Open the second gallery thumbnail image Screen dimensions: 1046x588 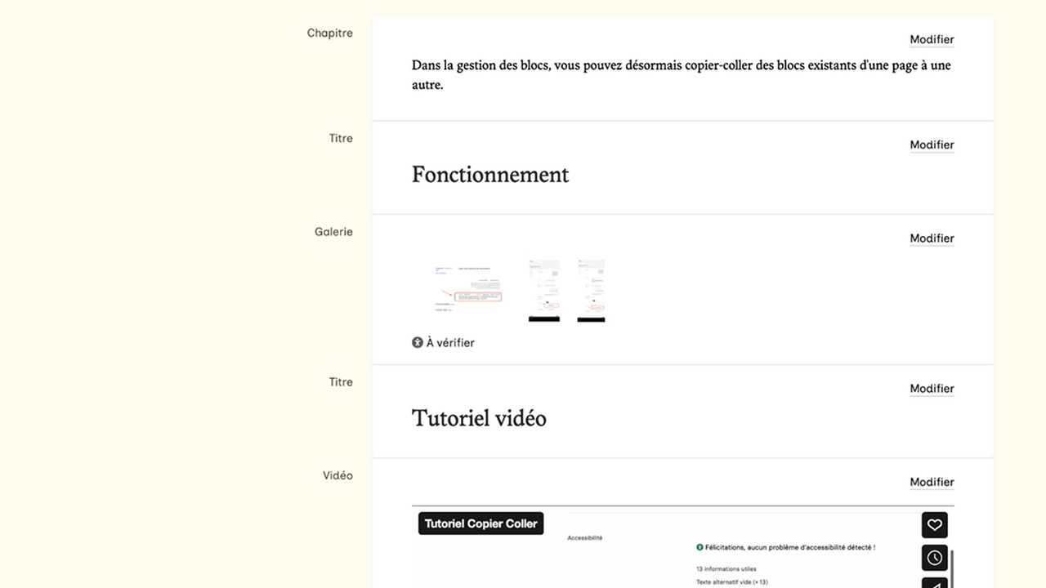click(544, 291)
